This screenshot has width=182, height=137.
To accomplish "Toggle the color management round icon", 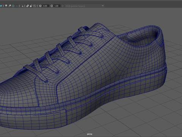I will pyautogui.click(x=63, y=6).
